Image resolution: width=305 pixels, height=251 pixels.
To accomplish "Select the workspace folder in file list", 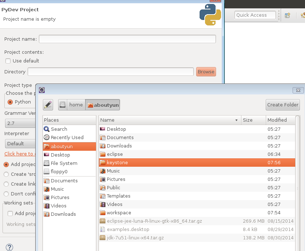I will [119, 212].
